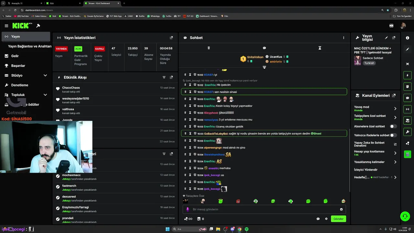414x233 pixels.
Task: Pop out the Yayın bilgisi panel
Action: [x=394, y=38]
